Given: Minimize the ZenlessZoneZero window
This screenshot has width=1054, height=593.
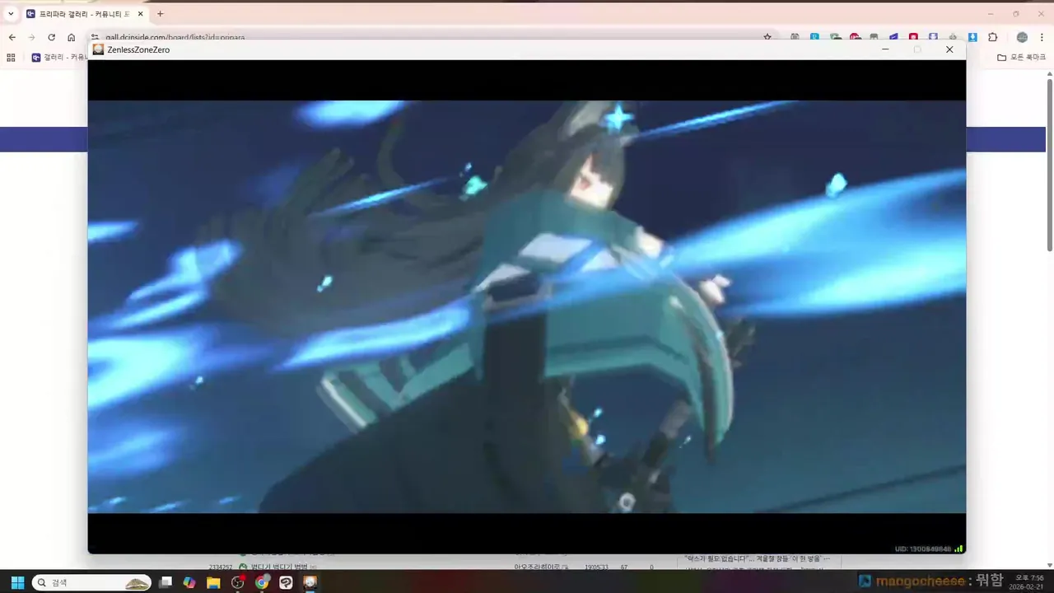Looking at the screenshot, I should pos(885,49).
